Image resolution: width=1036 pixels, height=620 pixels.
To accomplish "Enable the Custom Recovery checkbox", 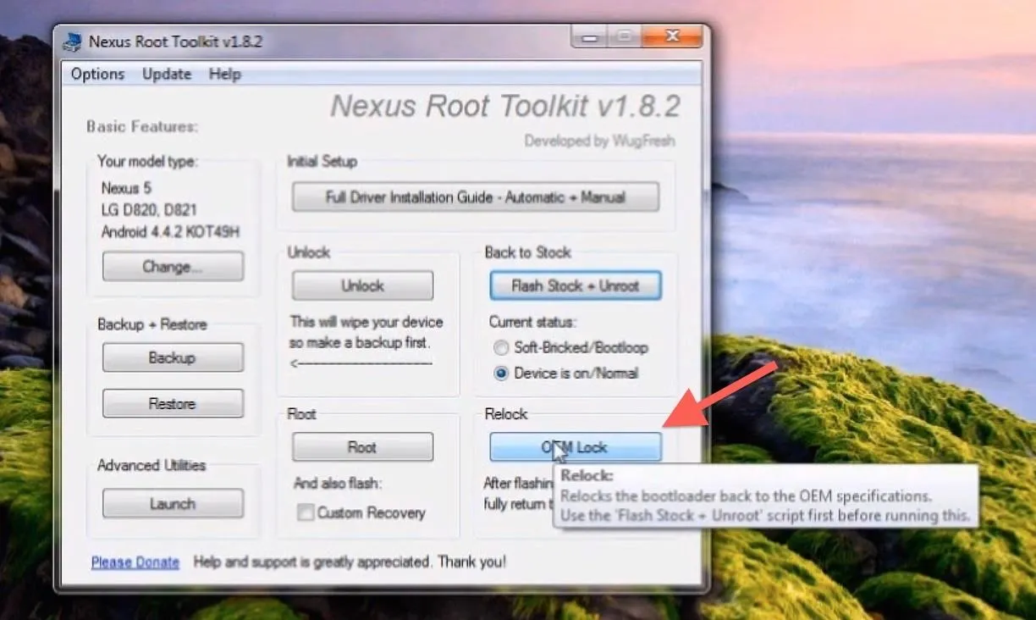I will point(305,512).
